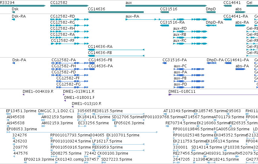The image size is (258, 164).
Task: Click protein label CG12582-PH
Action: tap(64, 66)
